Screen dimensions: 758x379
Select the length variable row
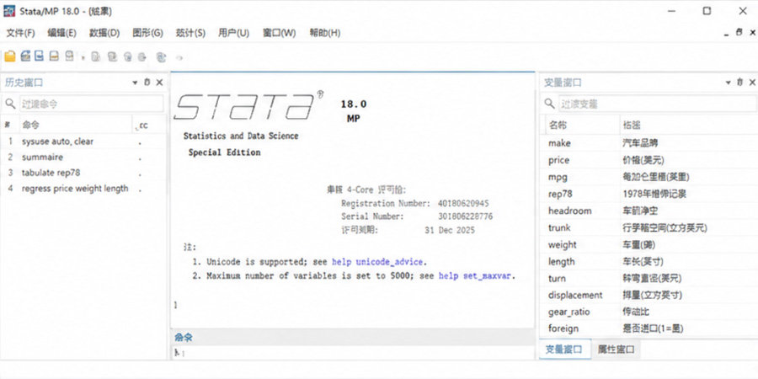pos(649,262)
